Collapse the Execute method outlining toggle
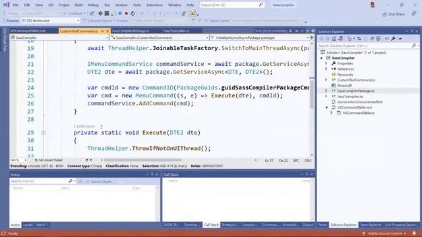 click(x=44, y=132)
